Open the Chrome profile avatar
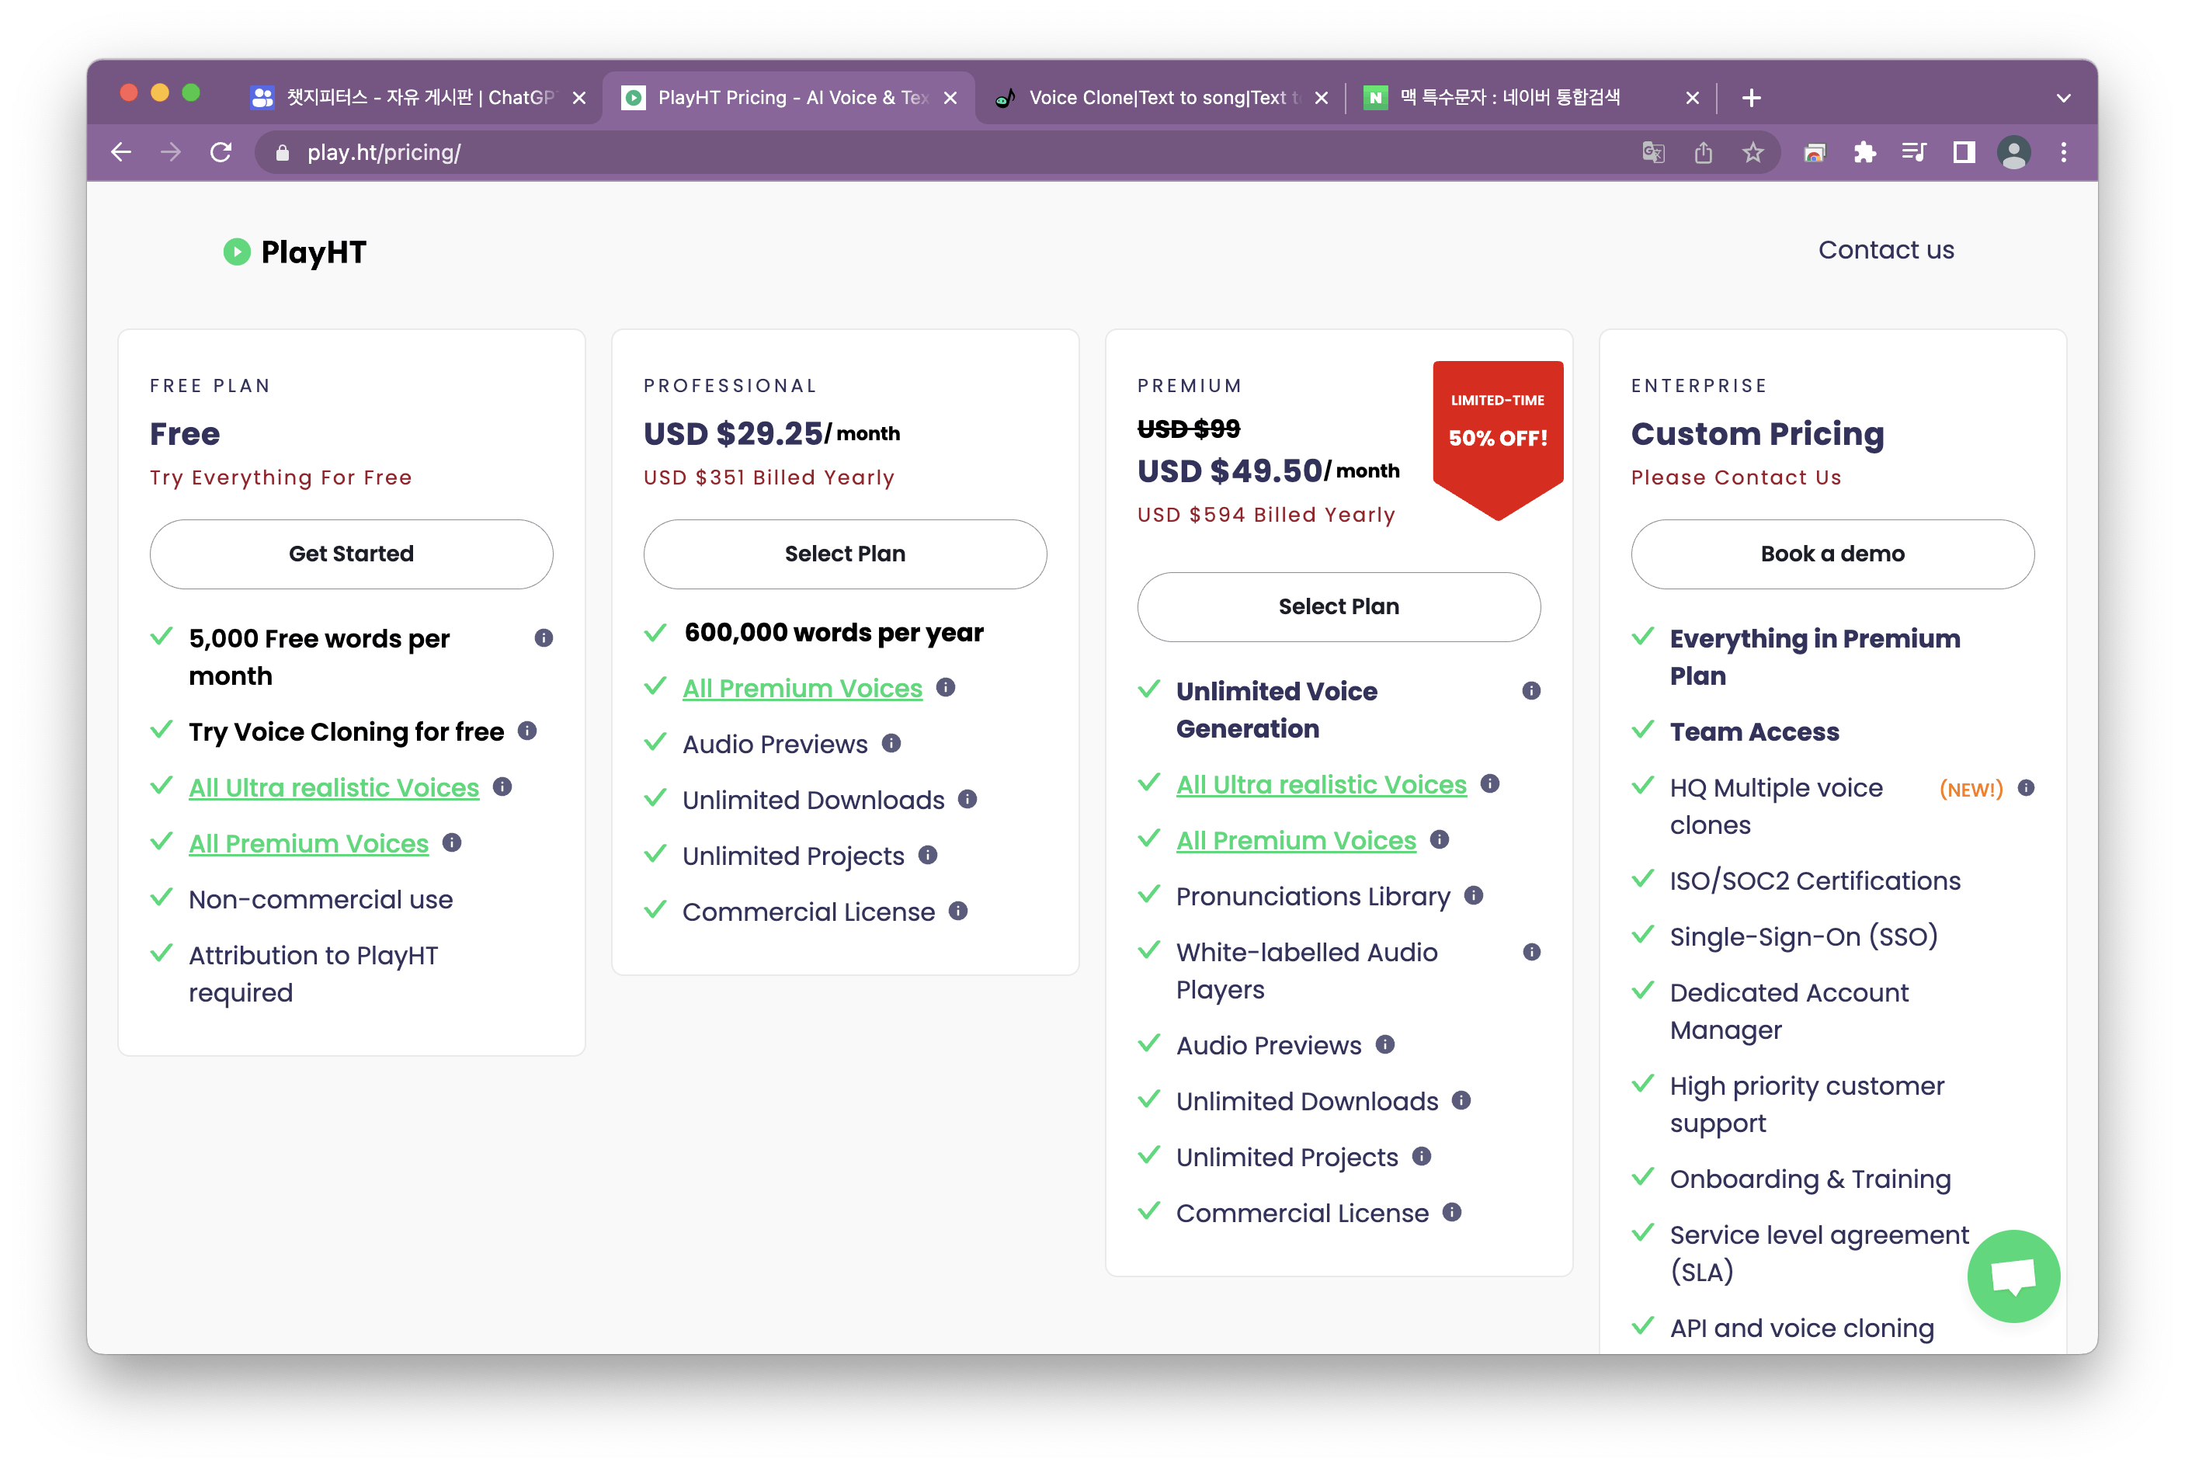This screenshot has width=2185, height=1469. coord(2013,151)
